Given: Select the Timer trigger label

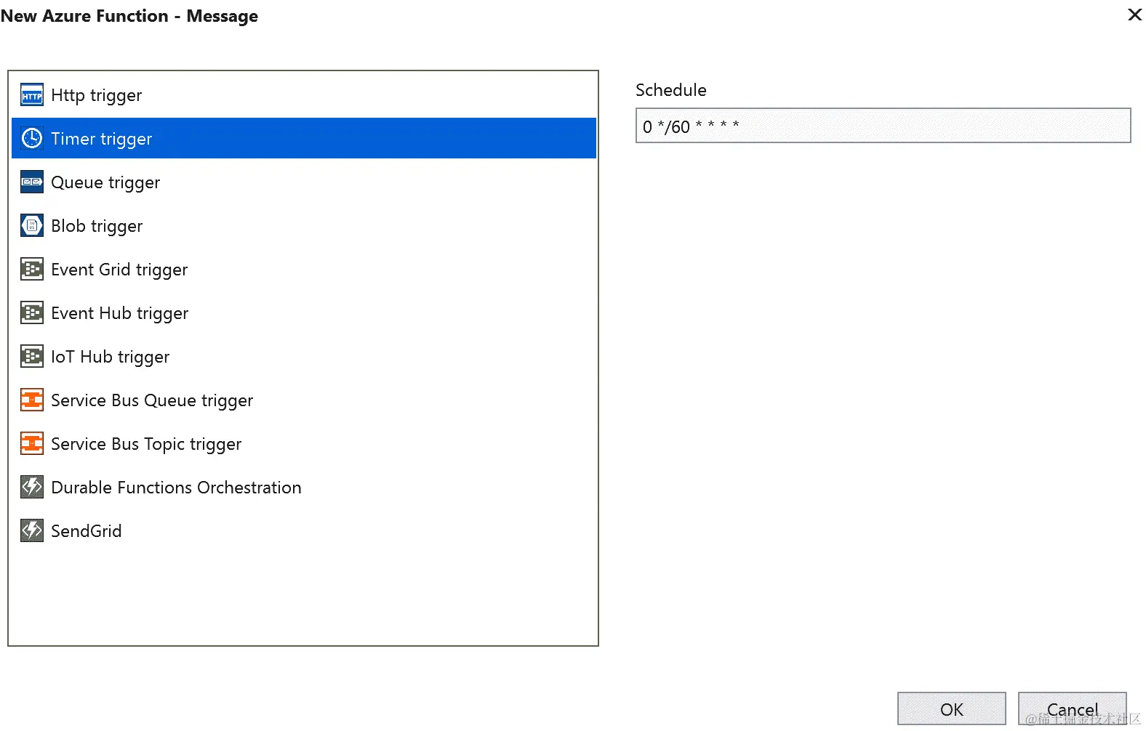Looking at the screenshot, I should tap(102, 140).
